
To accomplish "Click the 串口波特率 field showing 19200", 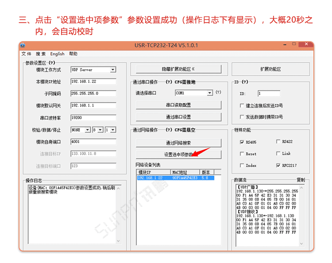I will (93, 118).
